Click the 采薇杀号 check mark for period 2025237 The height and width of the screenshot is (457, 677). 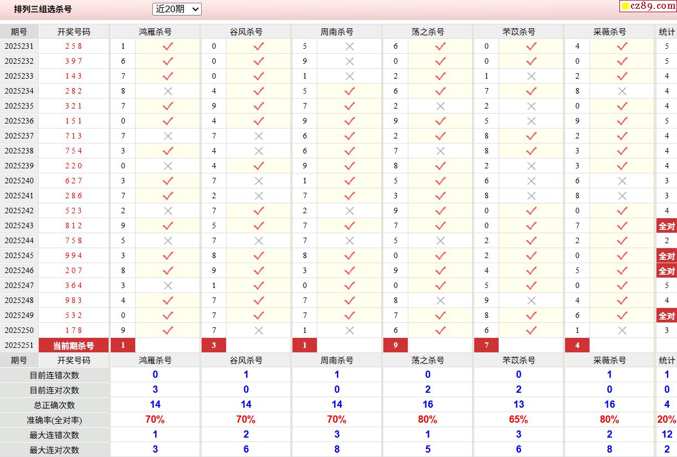(x=622, y=136)
